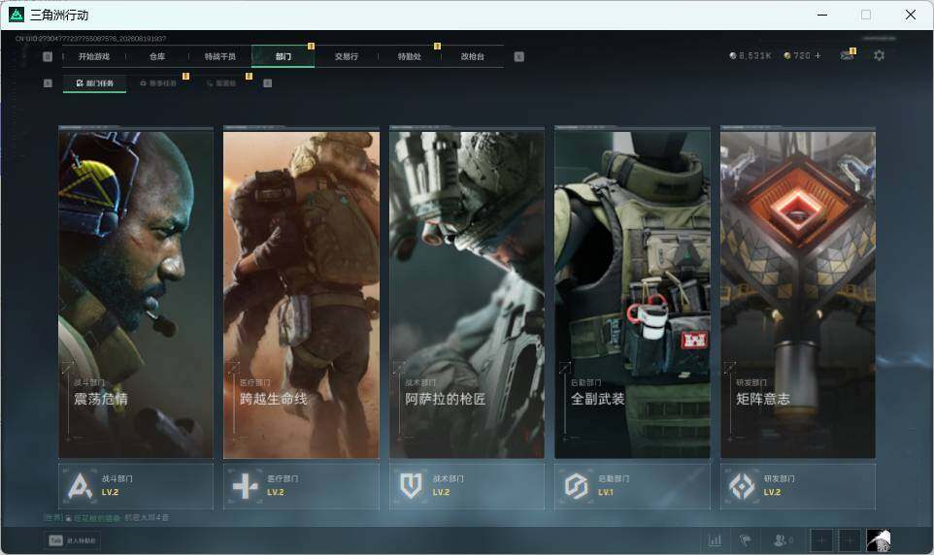Click expand arrow on 阿萨拉的枪匠 card
934x555 pixels.
[398, 367]
